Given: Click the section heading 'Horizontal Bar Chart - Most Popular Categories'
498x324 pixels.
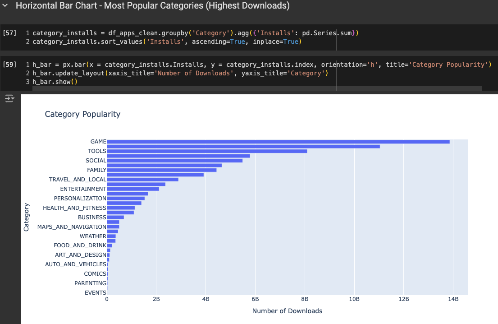Looking at the screenshot, I should point(152,6).
